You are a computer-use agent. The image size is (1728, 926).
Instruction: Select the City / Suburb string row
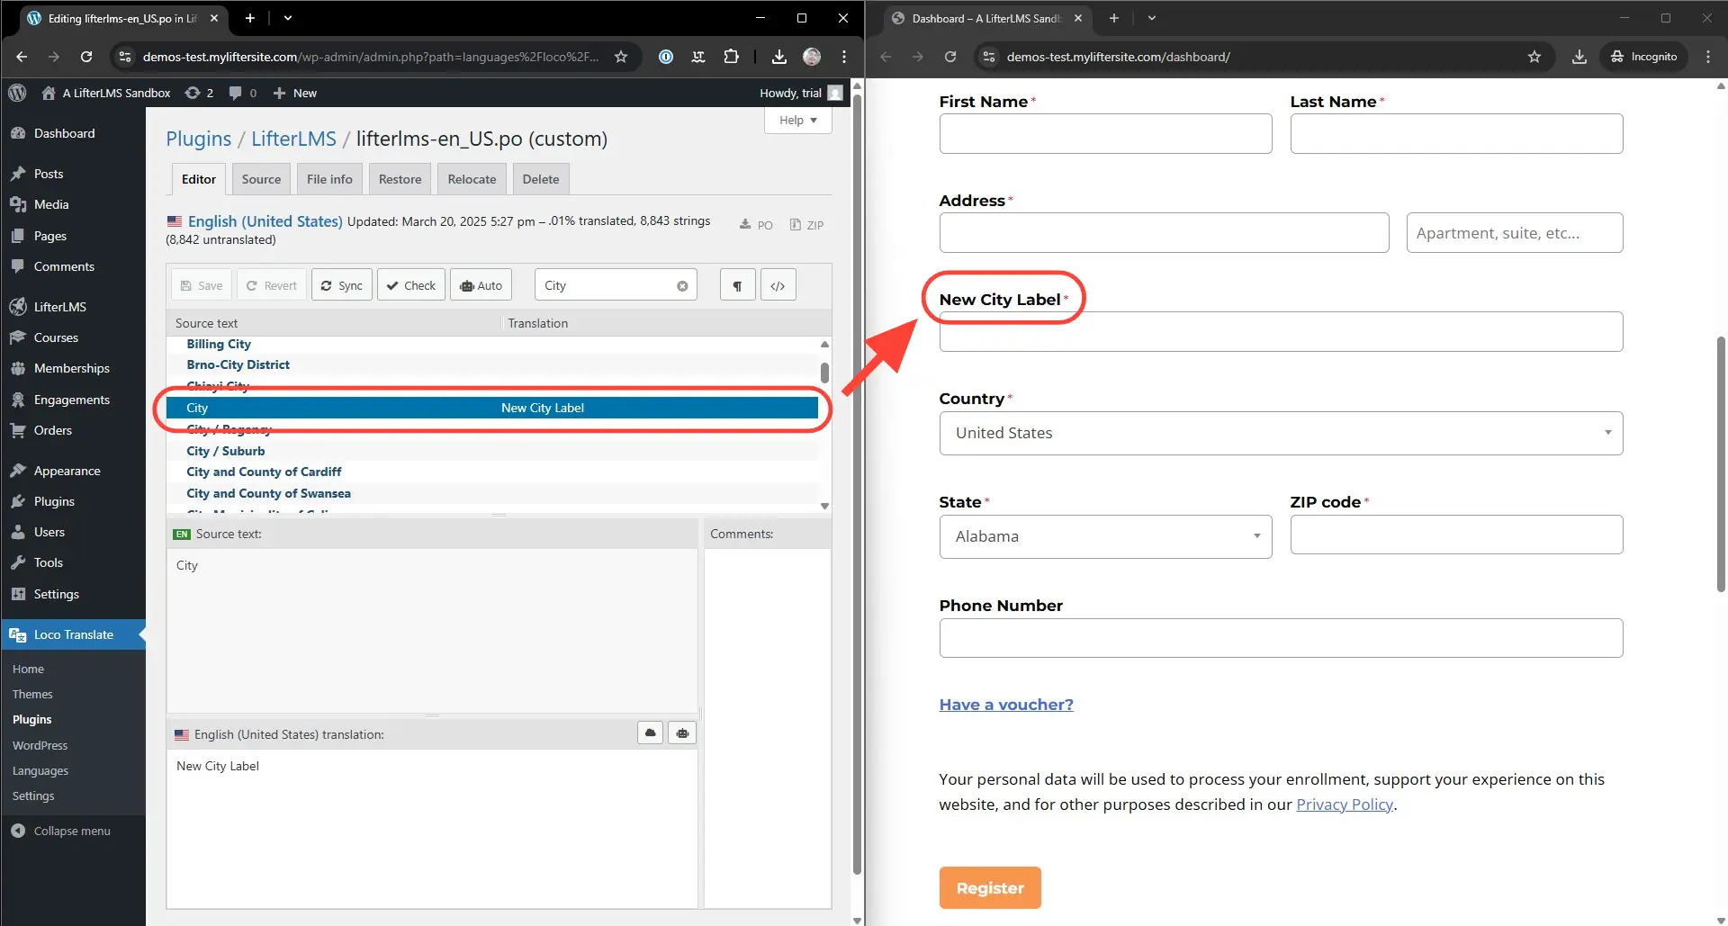(x=226, y=451)
